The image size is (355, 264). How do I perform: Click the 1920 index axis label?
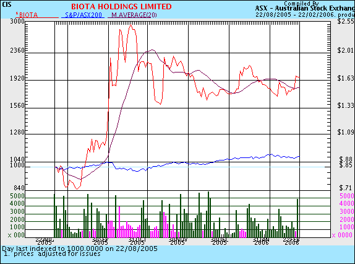pos(17,78)
